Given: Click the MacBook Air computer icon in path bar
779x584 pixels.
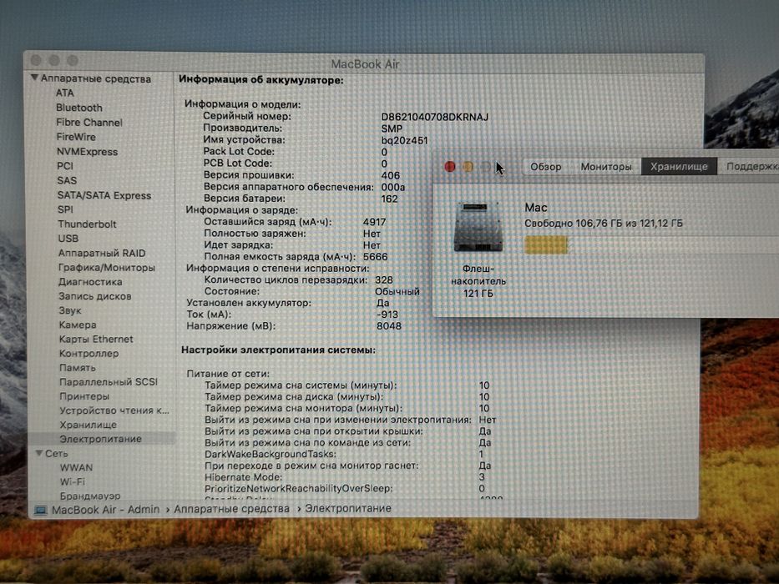Looking at the screenshot, I should pos(40,510).
